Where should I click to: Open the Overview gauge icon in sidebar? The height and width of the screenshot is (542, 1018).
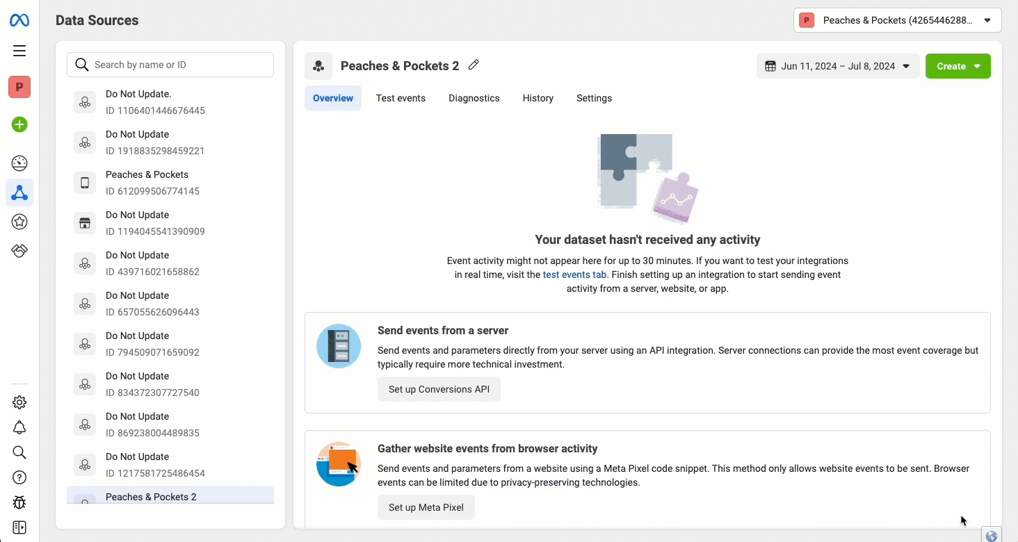(19, 163)
